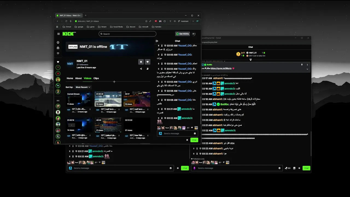Screen dimensions: 350x197
Task: Open the 40:28 video thumbnail
Action: 108,125
